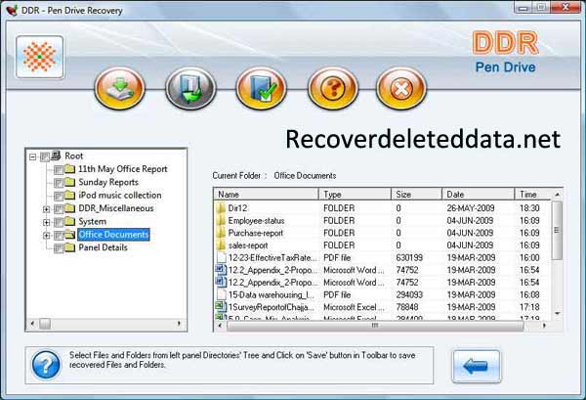The width and height of the screenshot is (586, 400).
Task: Check the 11th May Office Report checkbox
Action: point(59,170)
